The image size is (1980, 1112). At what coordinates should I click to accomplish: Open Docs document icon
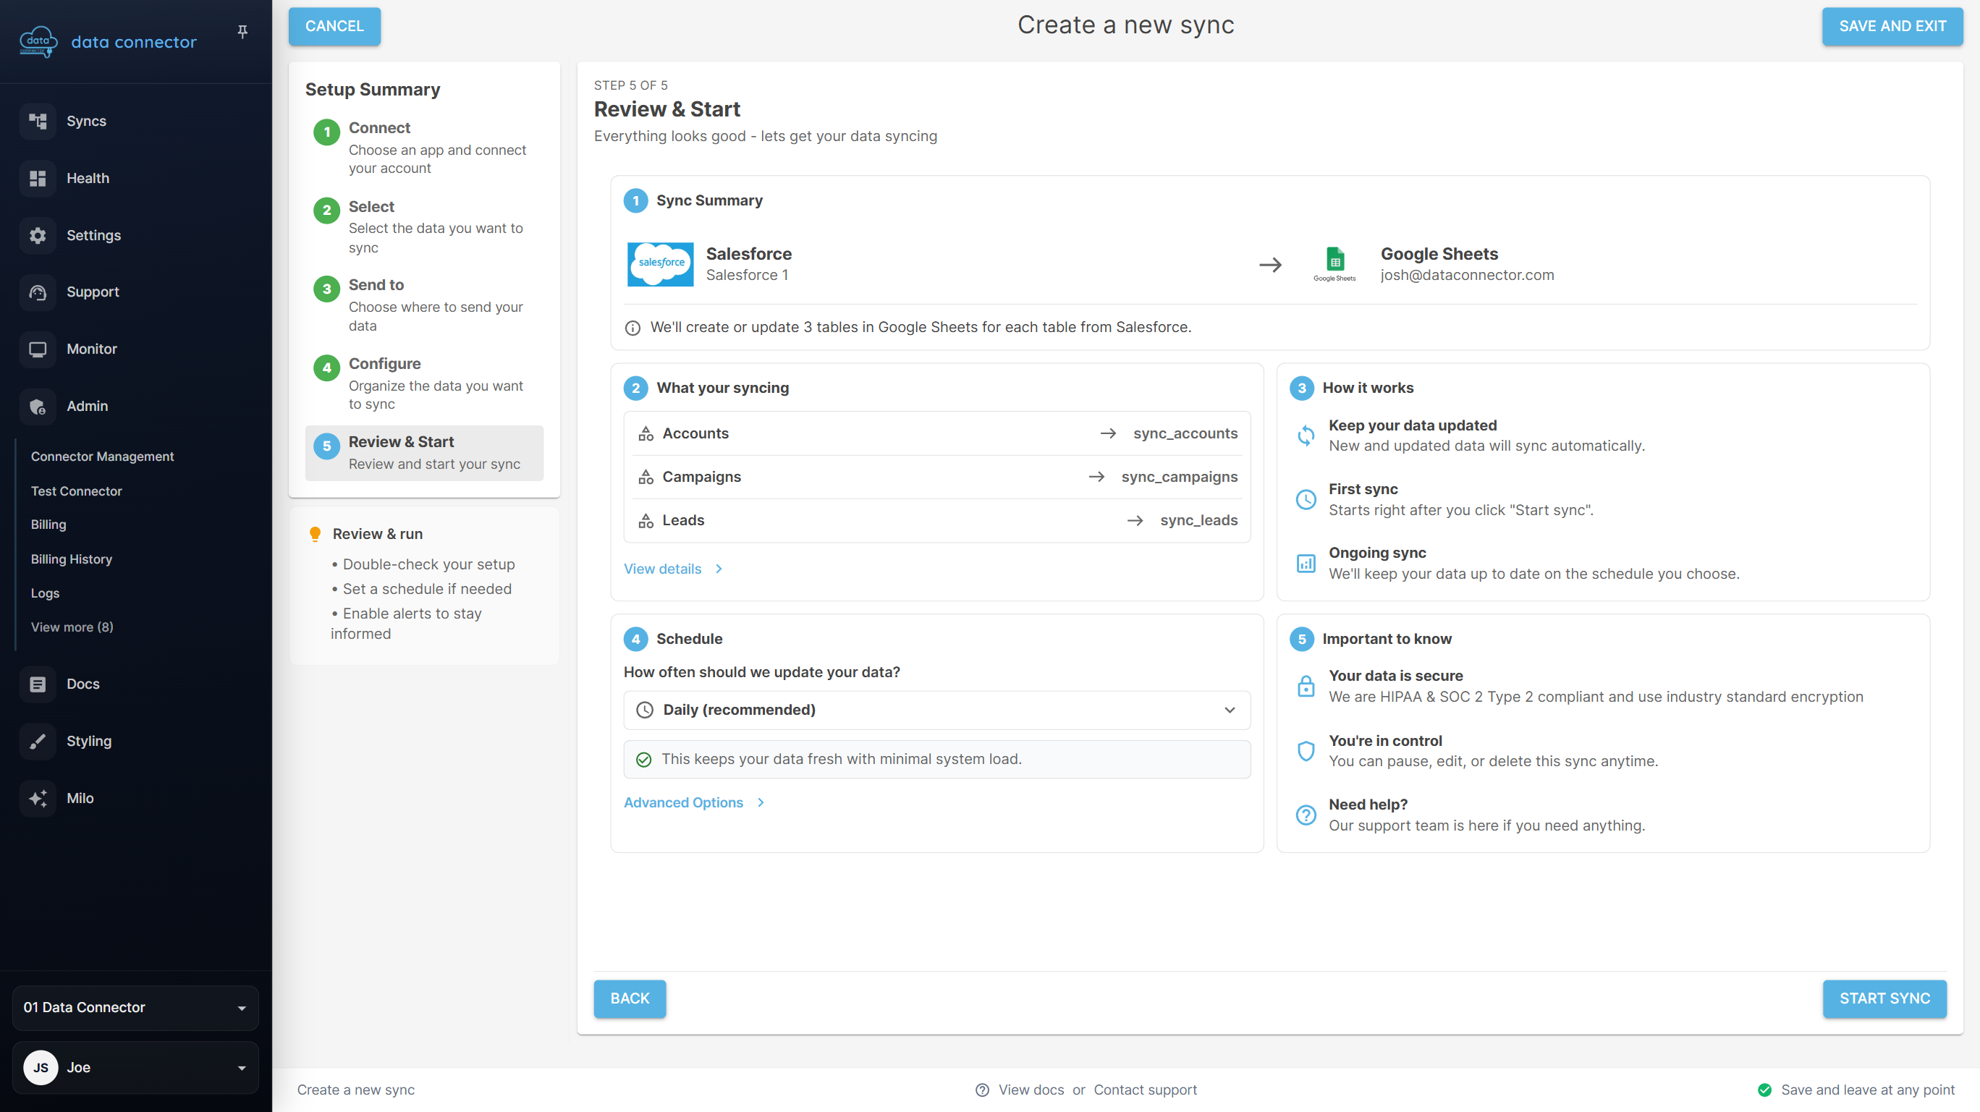coord(38,684)
